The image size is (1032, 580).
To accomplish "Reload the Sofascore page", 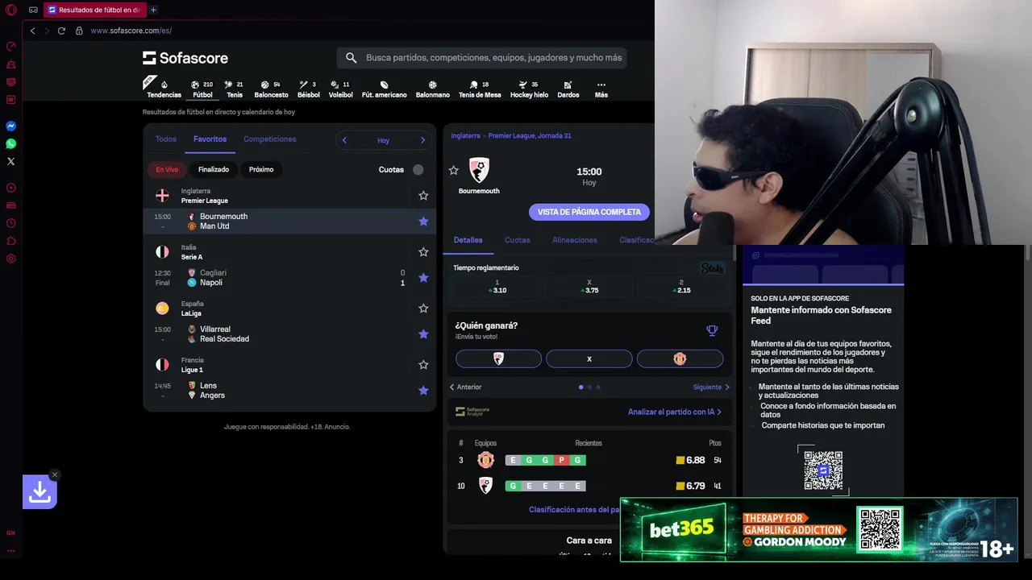I will point(61,31).
